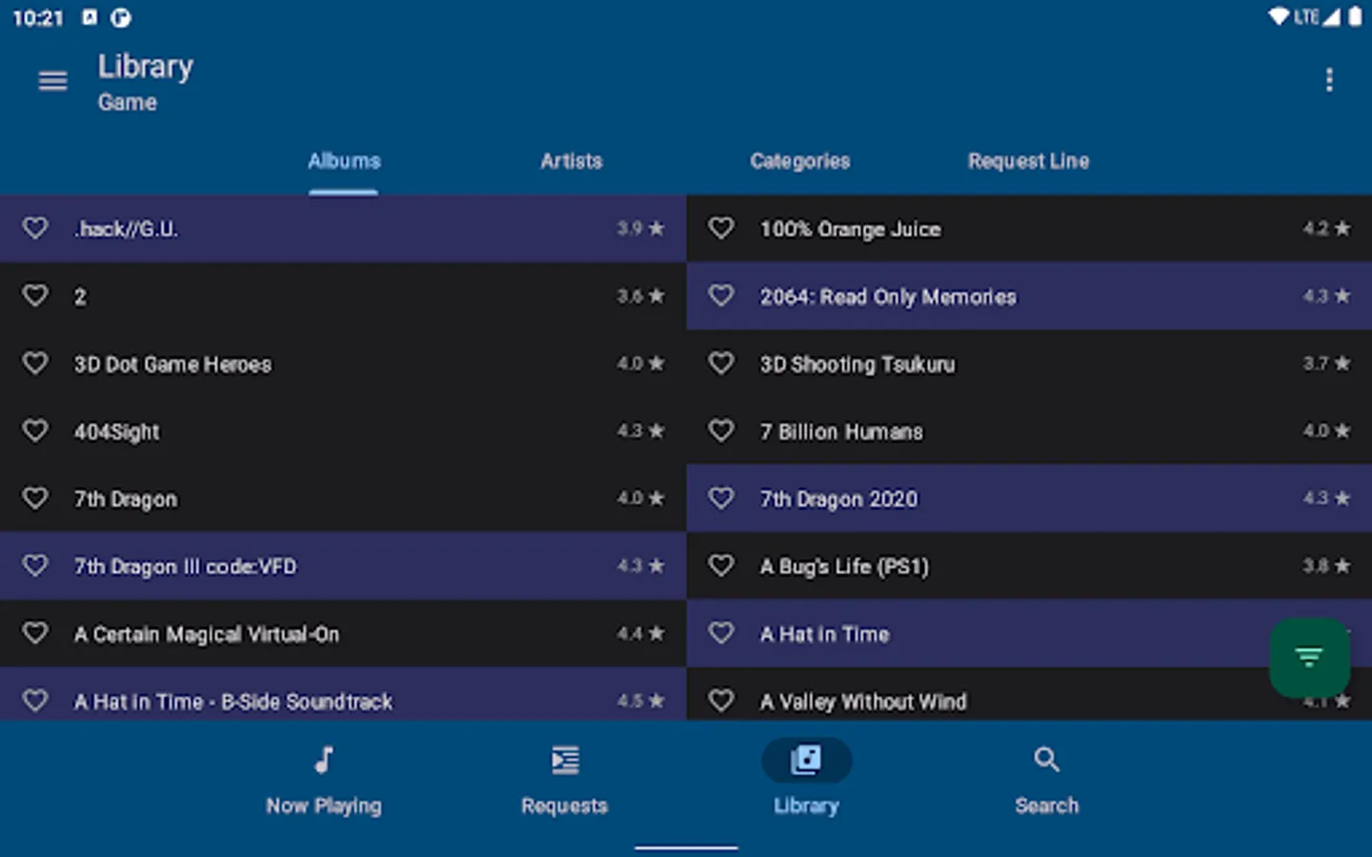The width and height of the screenshot is (1372, 857).
Task: Open A Certain Magical Virtual-On album
Action: [x=207, y=634]
